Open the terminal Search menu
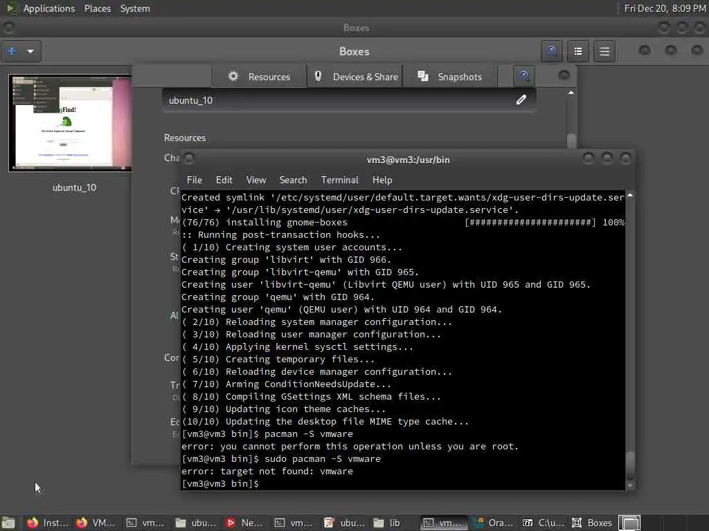This screenshot has height=531, width=709. click(293, 180)
